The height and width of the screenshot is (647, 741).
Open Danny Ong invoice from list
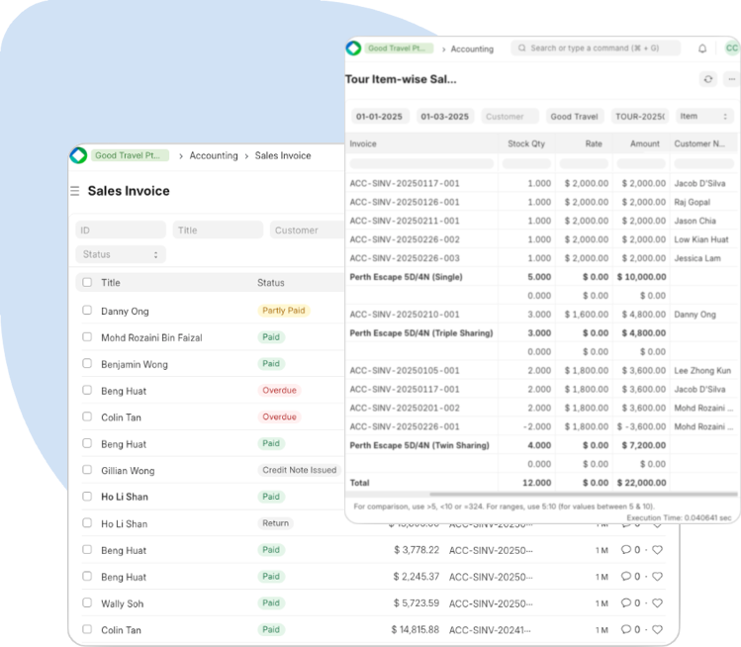click(x=125, y=311)
